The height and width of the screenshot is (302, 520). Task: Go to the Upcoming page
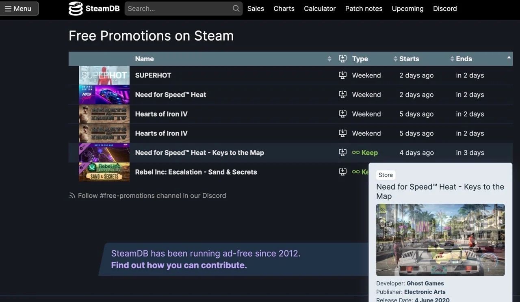(407, 9)
